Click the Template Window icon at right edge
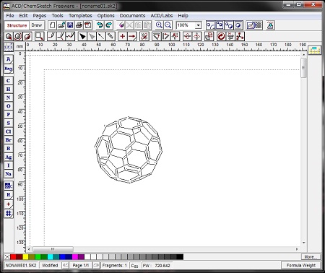The width and height of the screenshot is (325, 273). tap(315, 51)
